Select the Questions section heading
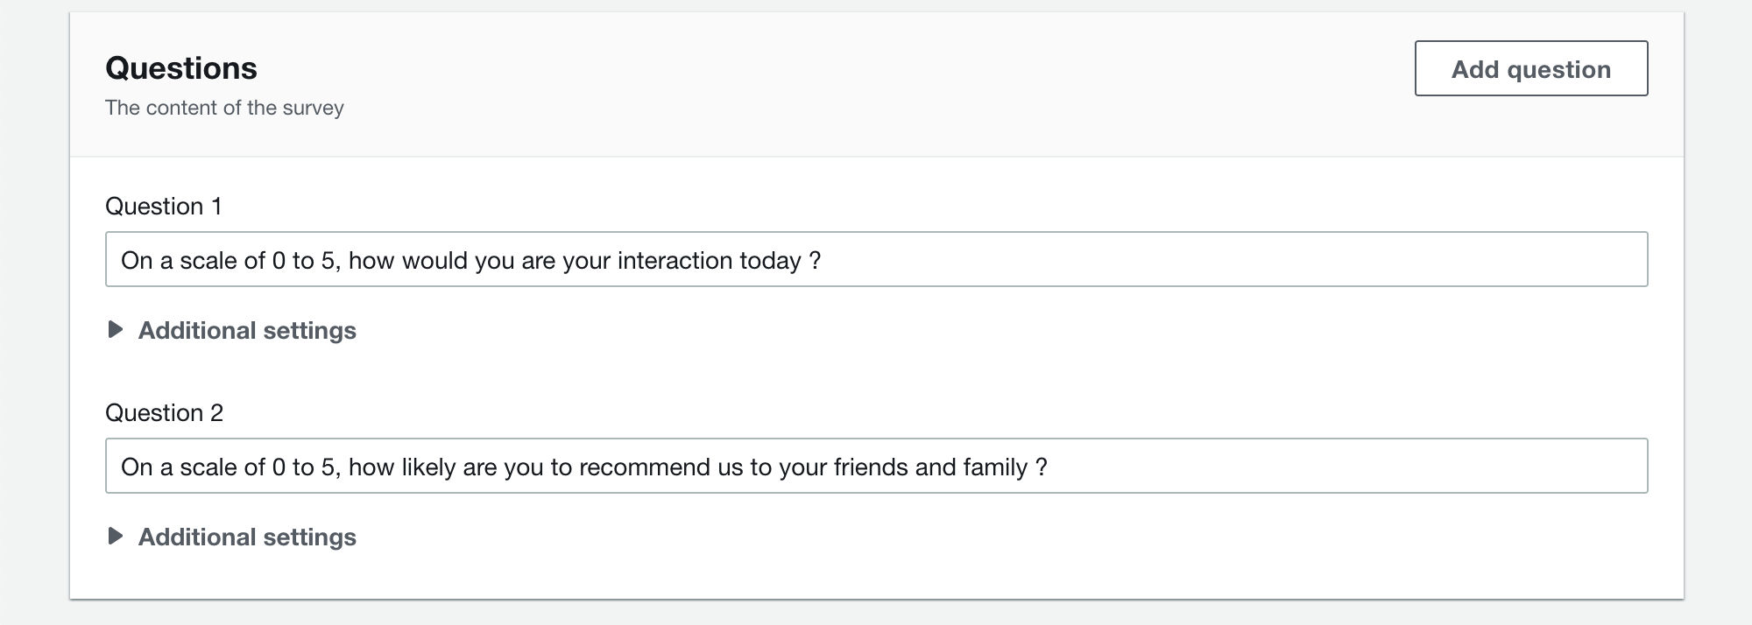The image size is (1752, 625). (x=181, y=68)
